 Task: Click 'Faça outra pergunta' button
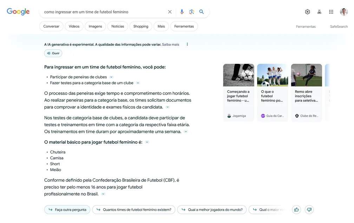67,210
